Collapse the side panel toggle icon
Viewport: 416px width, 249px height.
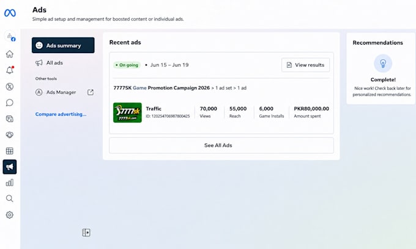click(86, 233)
